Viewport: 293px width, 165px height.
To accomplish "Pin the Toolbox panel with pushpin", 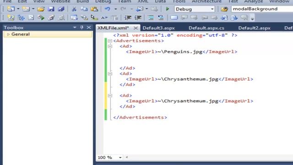I will 81,27.
